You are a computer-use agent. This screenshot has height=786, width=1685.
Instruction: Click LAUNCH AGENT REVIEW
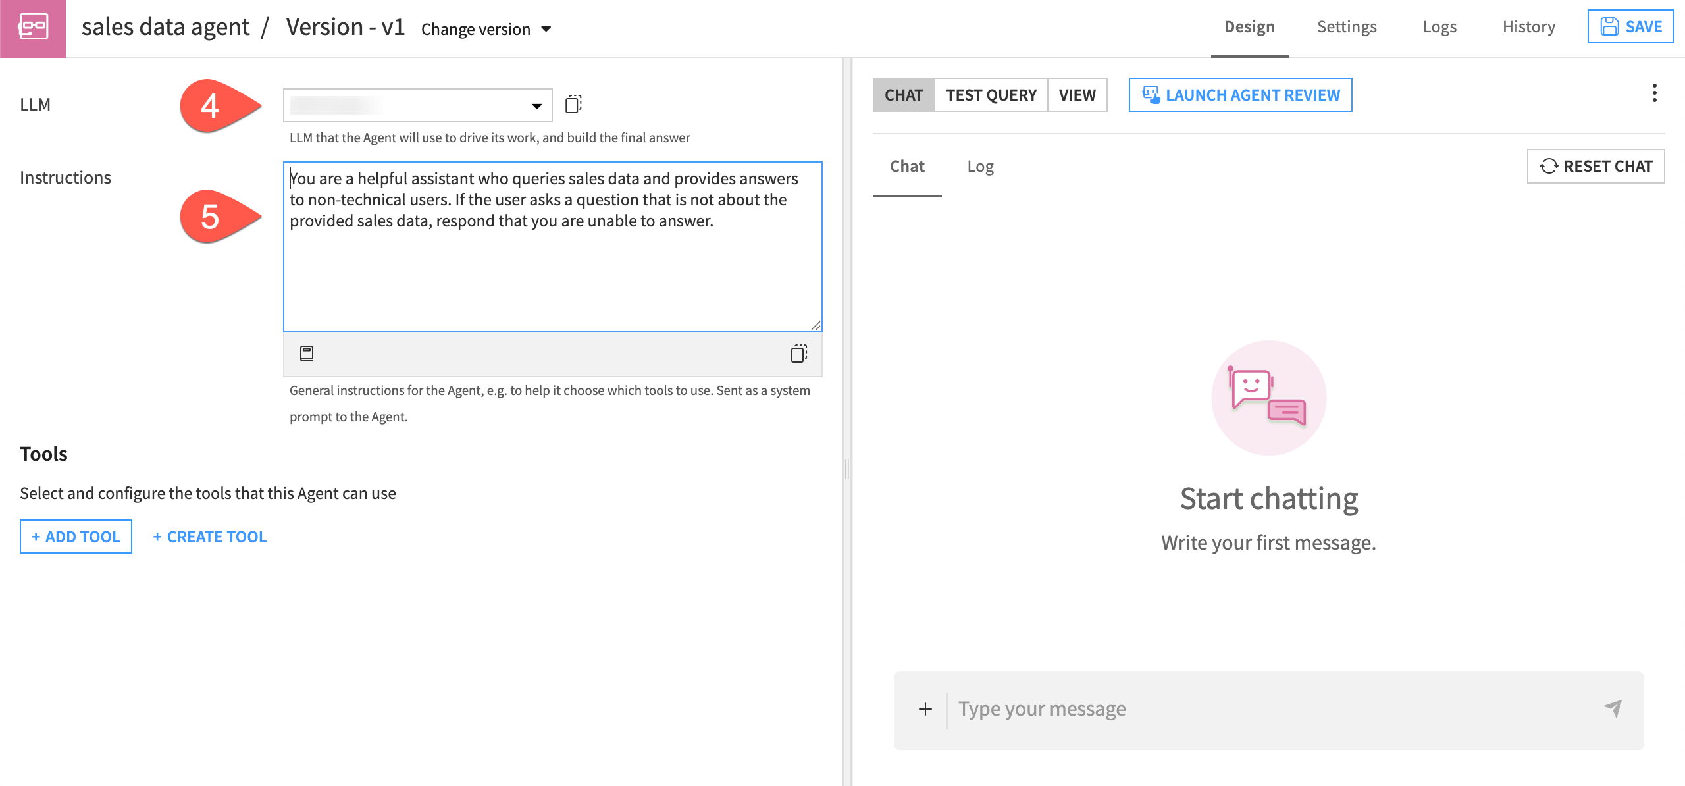pos(1240,95)
